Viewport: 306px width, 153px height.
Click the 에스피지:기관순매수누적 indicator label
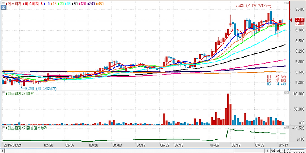point(27,128)
